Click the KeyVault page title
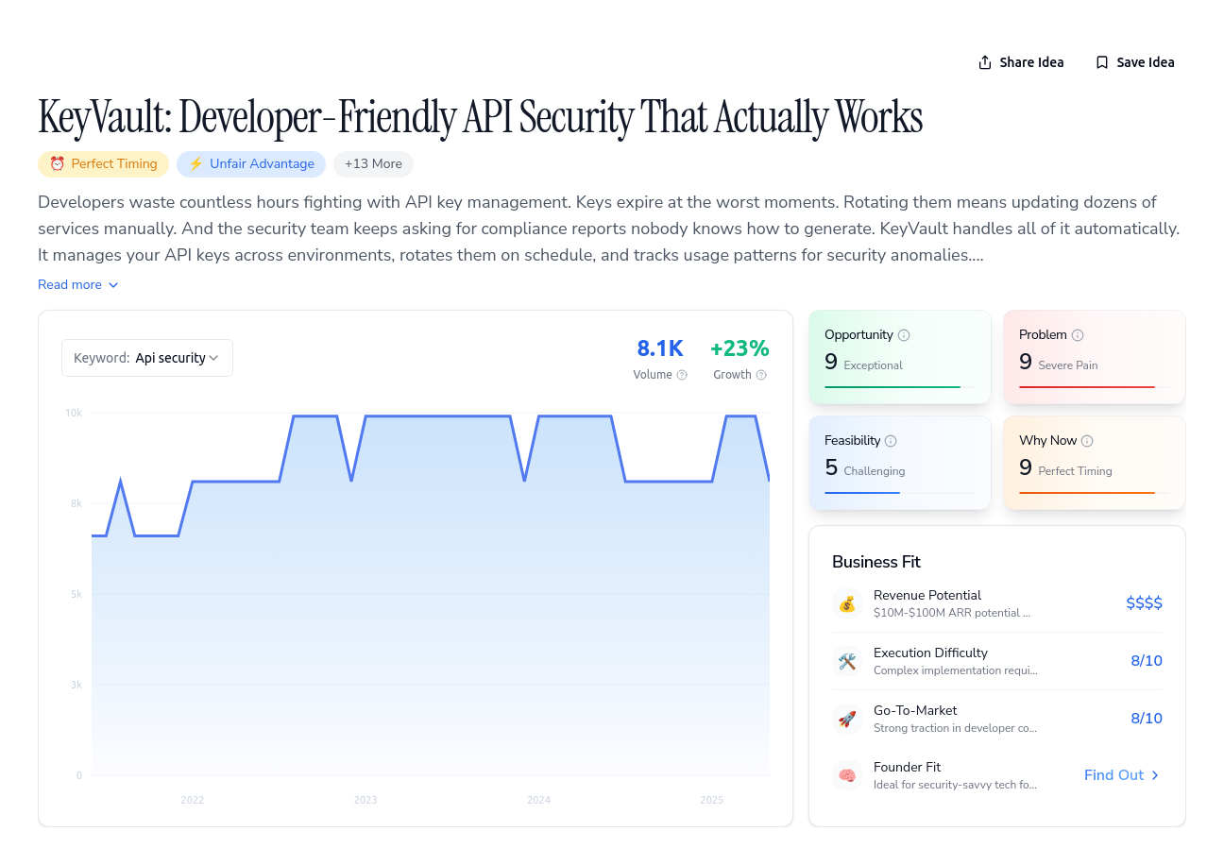Image resolution: width=1224 pixels, height=865 pixels. pyautogui.click(x=480, y=117)
